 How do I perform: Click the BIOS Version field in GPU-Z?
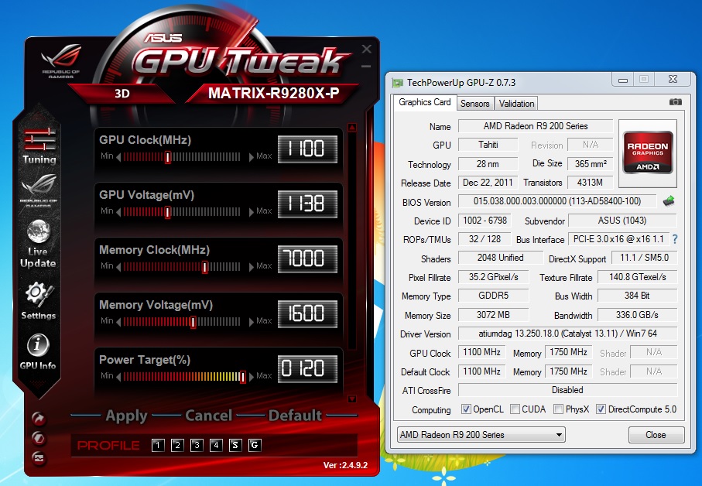557,201
